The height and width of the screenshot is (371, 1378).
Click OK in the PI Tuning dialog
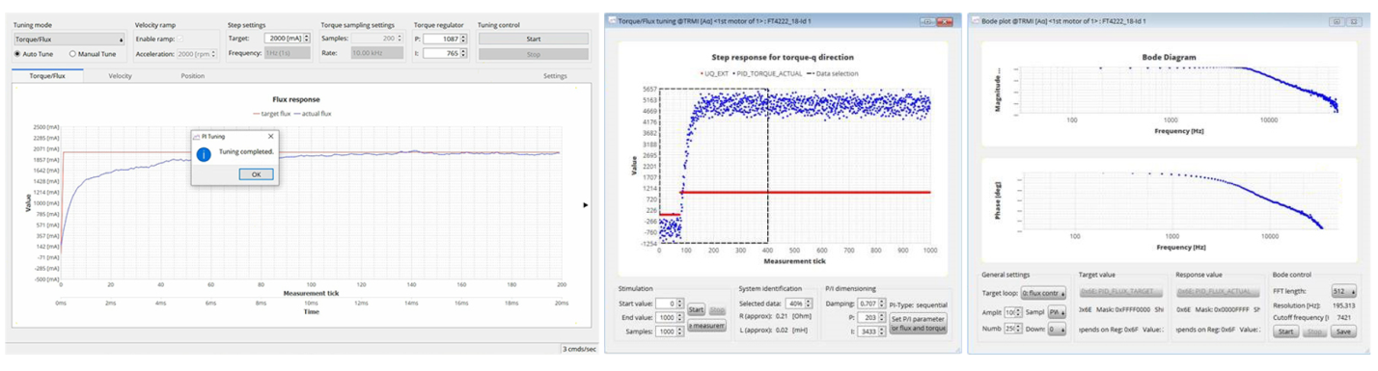coord(256,174)
